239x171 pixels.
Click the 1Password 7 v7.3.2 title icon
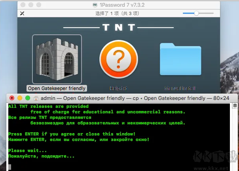pyautogui.click(x=95, y=5)
